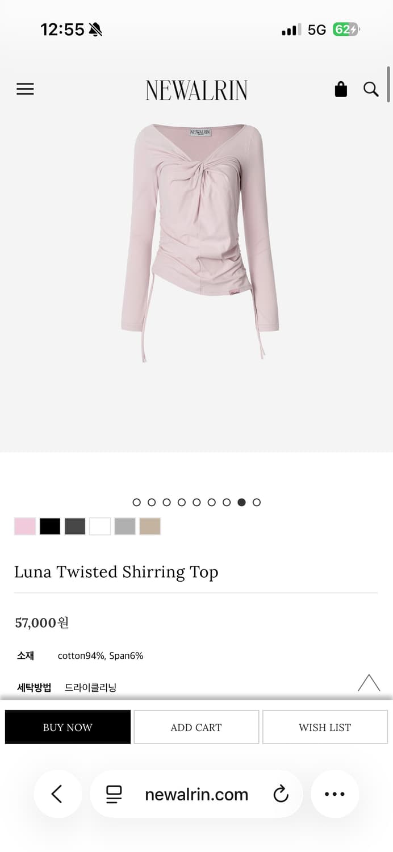Tap the page reader icon beside URL

click(x=114, y=794)
